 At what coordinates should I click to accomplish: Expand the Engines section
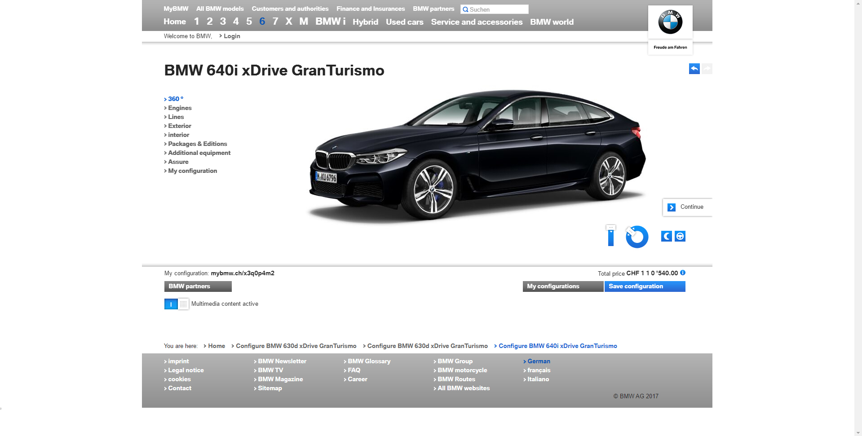180,108
